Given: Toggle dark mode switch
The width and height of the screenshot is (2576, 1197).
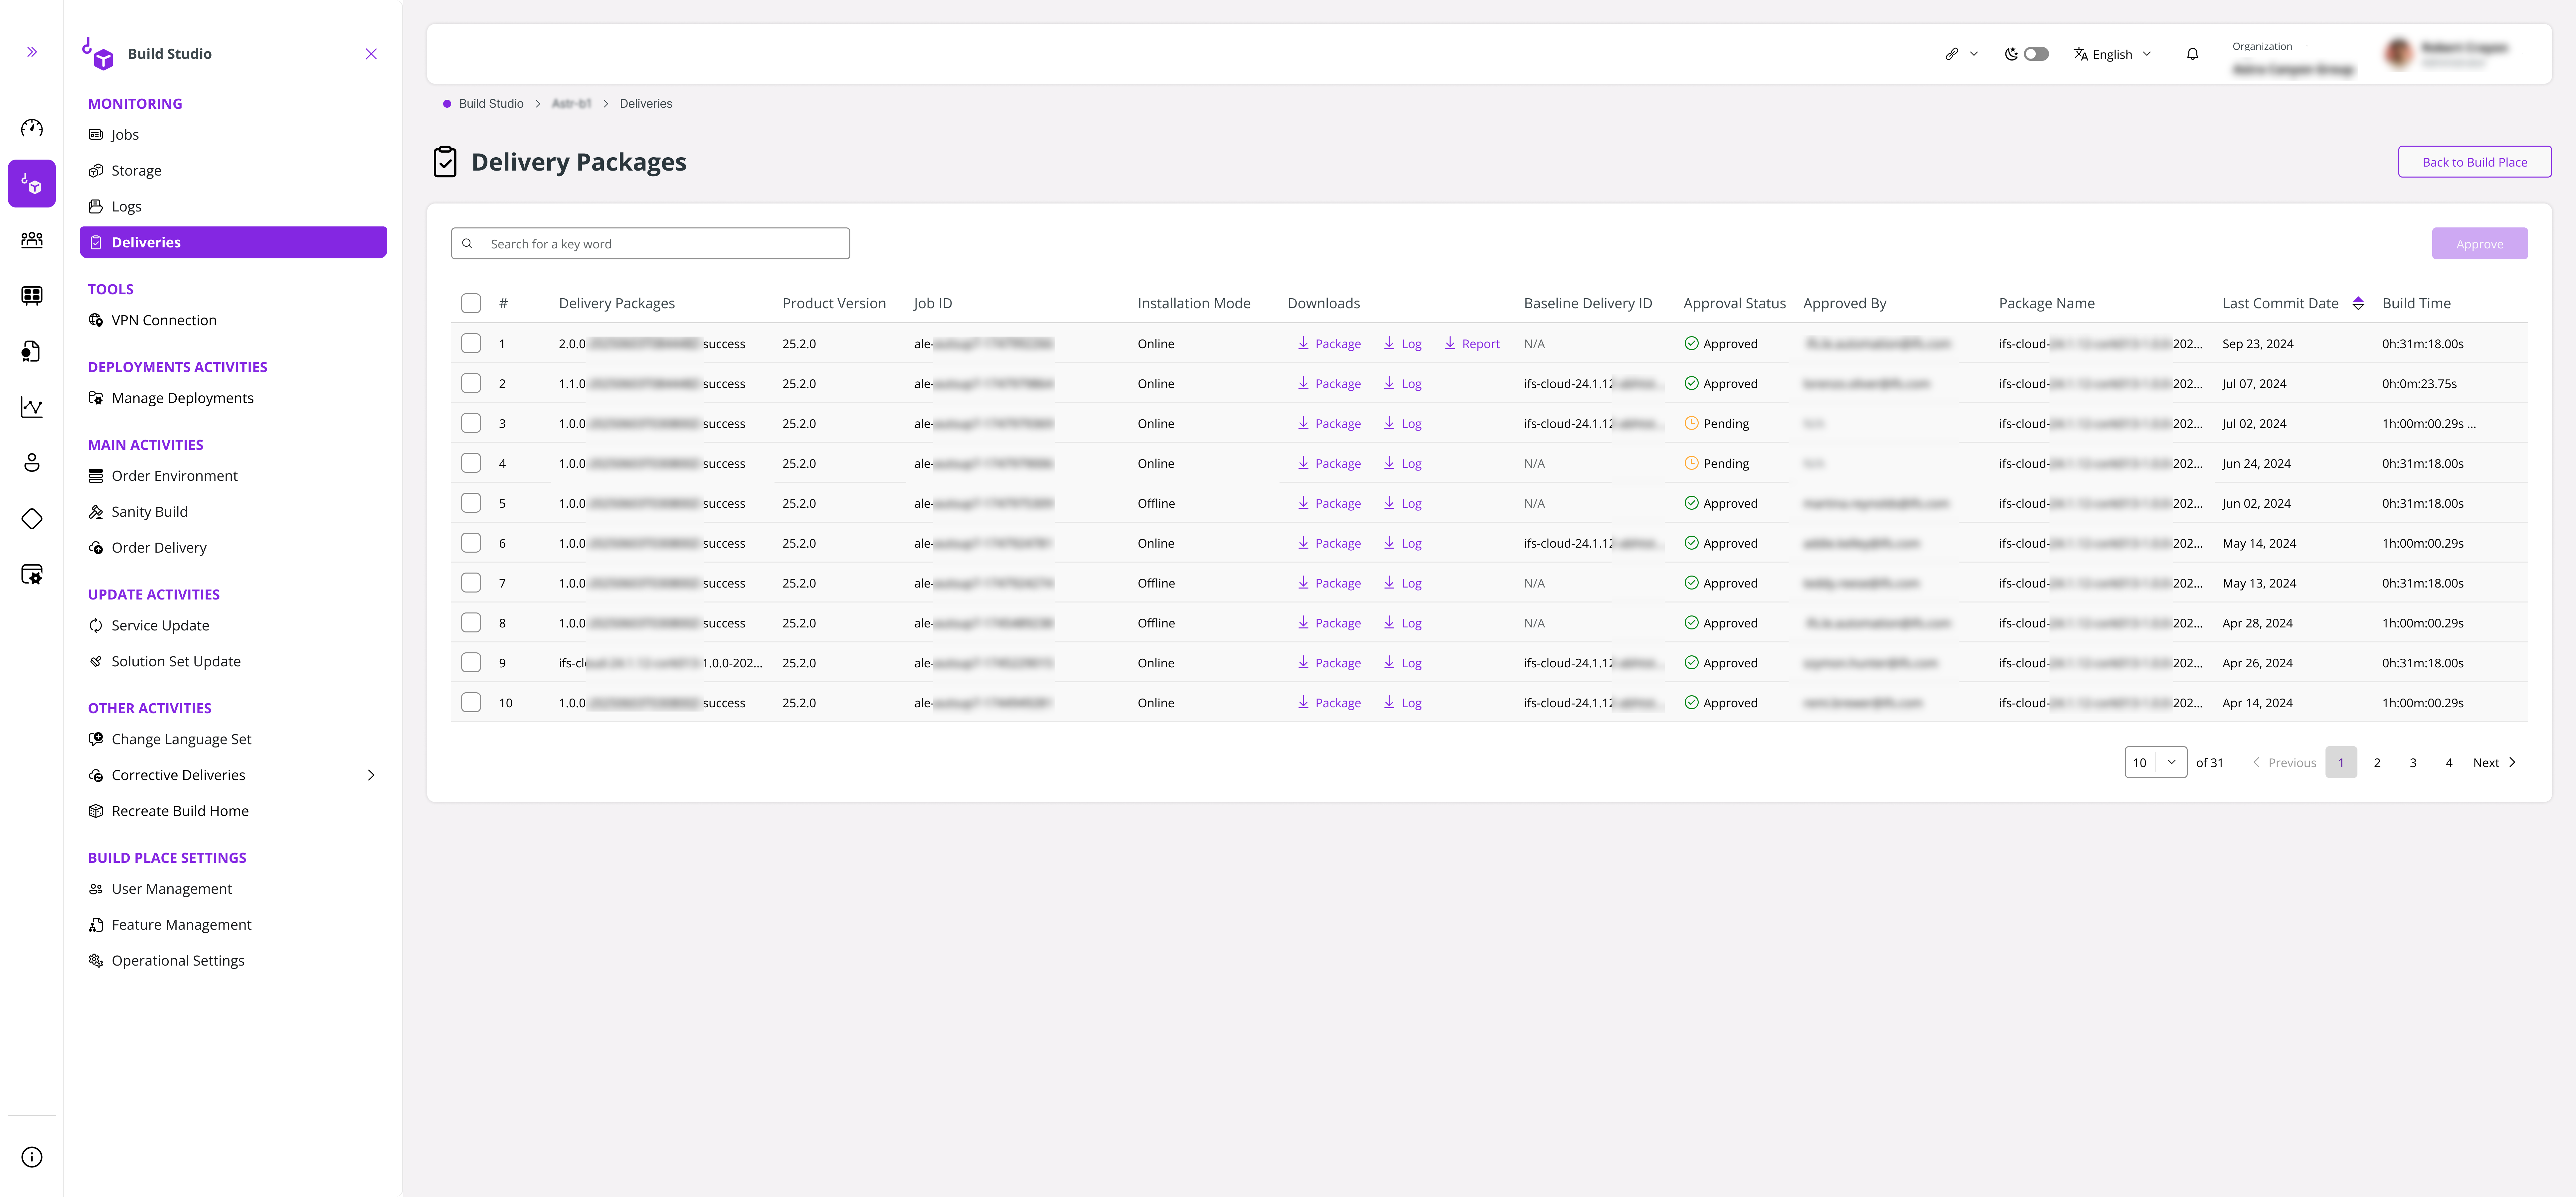Looking at the screenshot, I should pyautogui.click(x=2036, y=54).
